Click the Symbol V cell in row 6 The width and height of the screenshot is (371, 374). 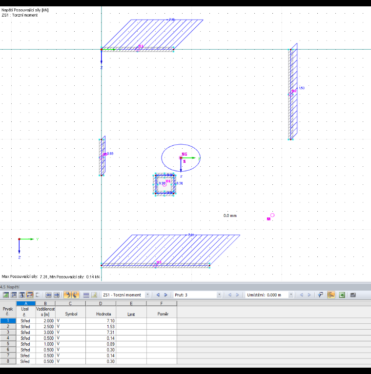[70, 350]
